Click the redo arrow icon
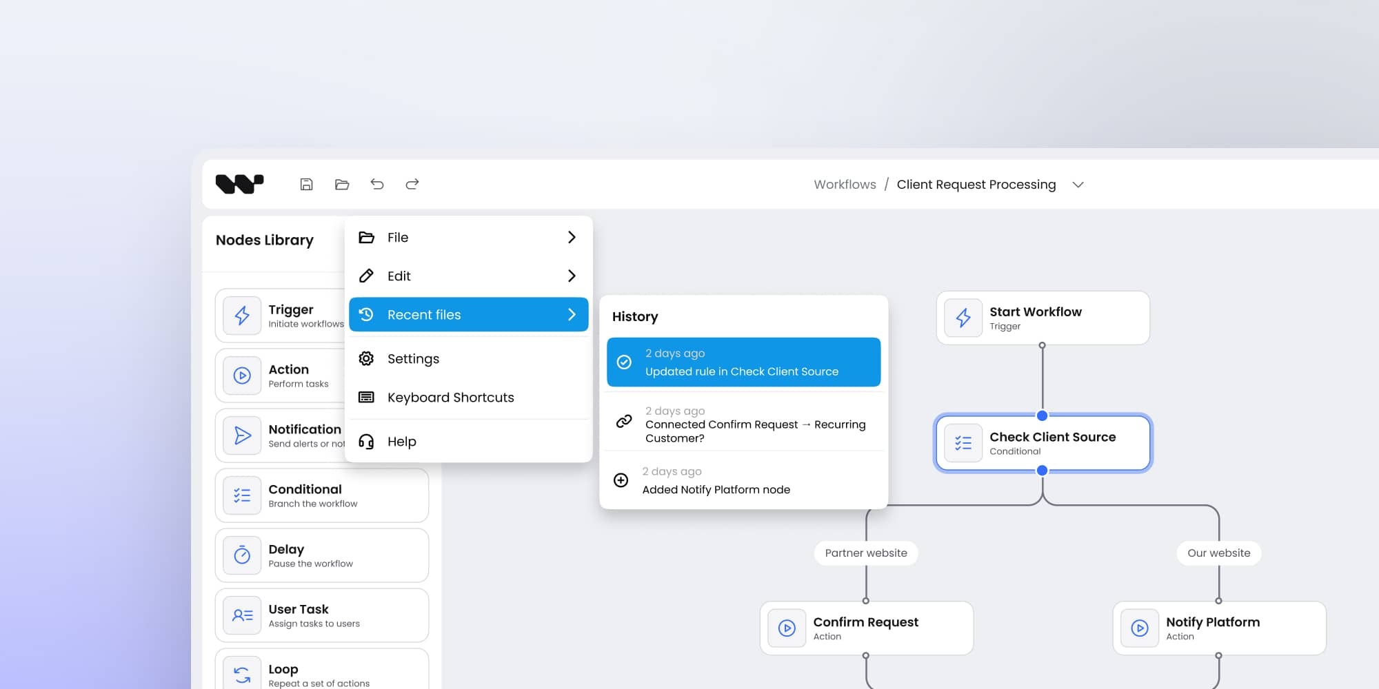 [x=412, y=184]
